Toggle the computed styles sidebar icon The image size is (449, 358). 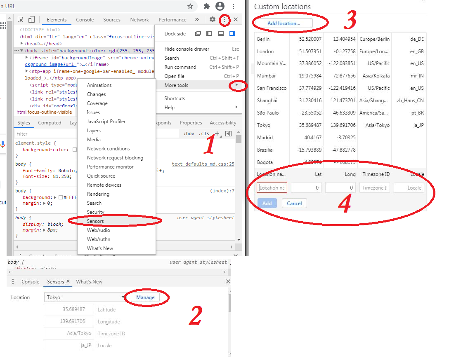(229, 133)
